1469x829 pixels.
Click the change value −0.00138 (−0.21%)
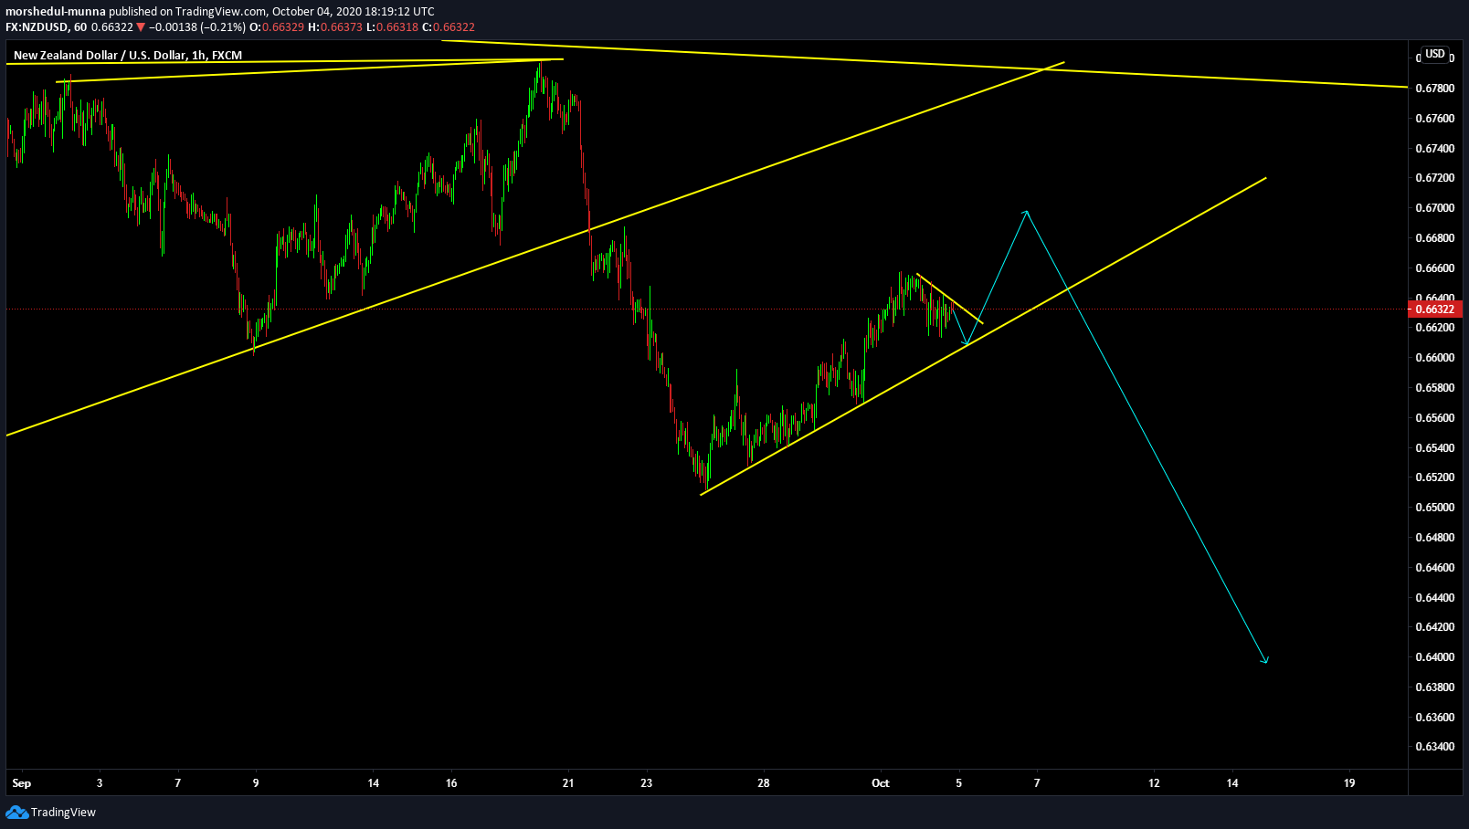pyautogui.click(x=197, y=27)
